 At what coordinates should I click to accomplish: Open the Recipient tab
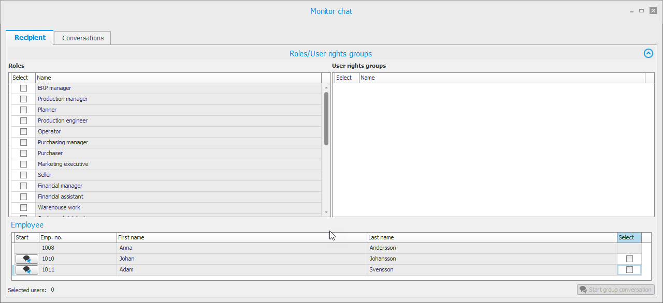(x=30, y=37)
